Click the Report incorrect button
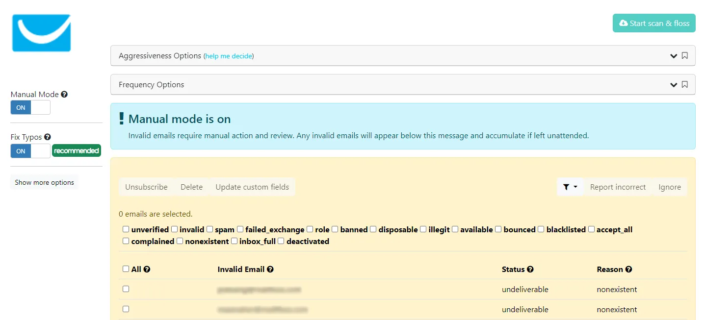The image size is (705, 320). (x=618, y=187)
